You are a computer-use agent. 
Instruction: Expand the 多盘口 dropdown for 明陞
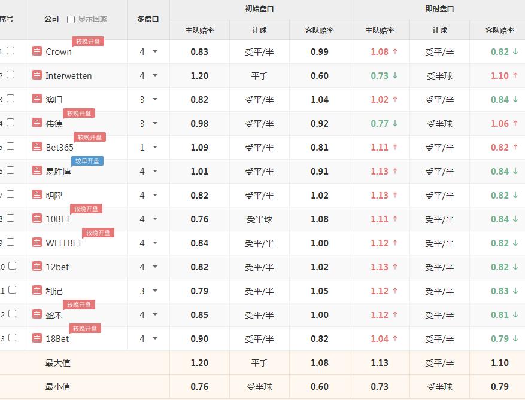(x=155, y=195)
